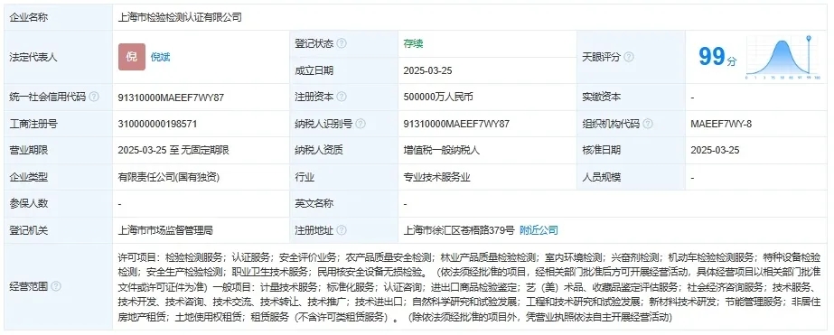834x335 pixels.
Task: Click the 英文名称 label cell
Action: click(x=343, y=204)
